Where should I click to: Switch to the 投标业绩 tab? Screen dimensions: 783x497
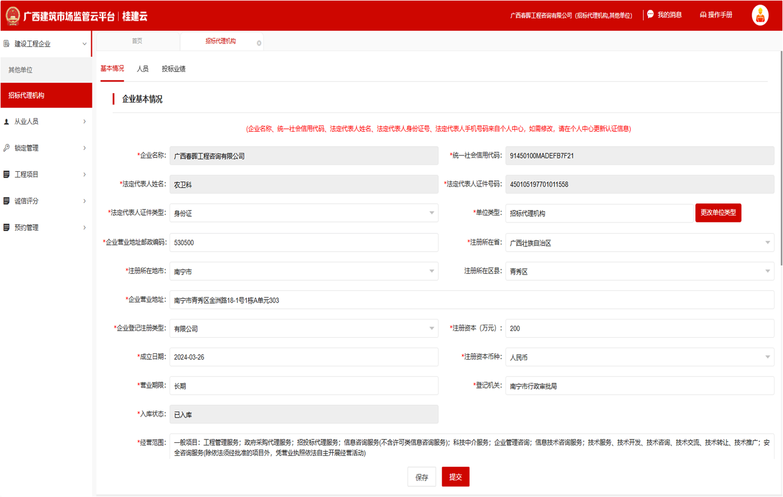(173, 69)
